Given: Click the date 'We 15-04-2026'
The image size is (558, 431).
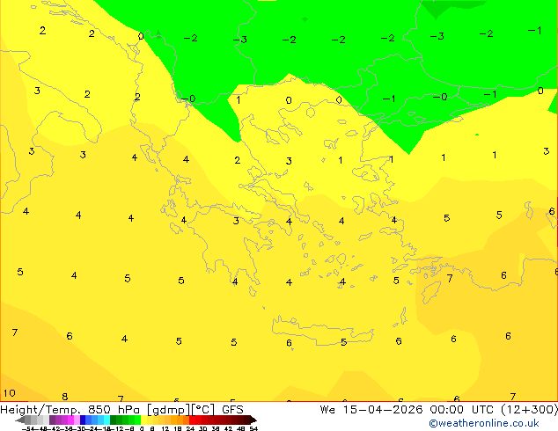Looking at the screenshot, I should coord(371,410).
